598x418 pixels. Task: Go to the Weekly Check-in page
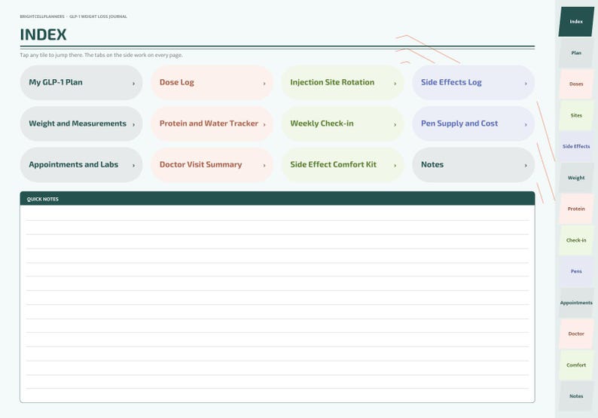pos(343,124)
